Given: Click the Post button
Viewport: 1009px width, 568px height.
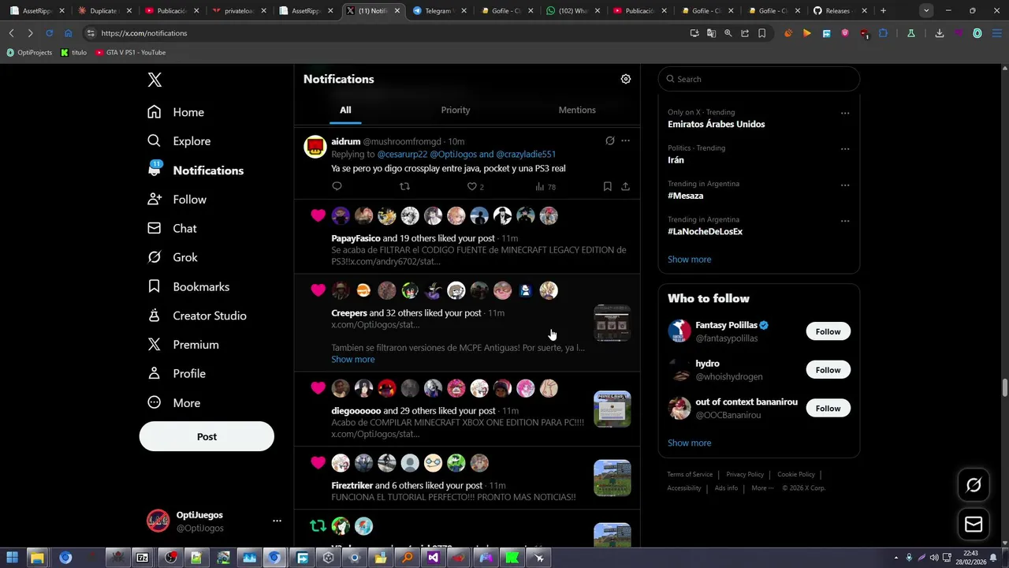Looking at the screenshot, I should (207, 436).
